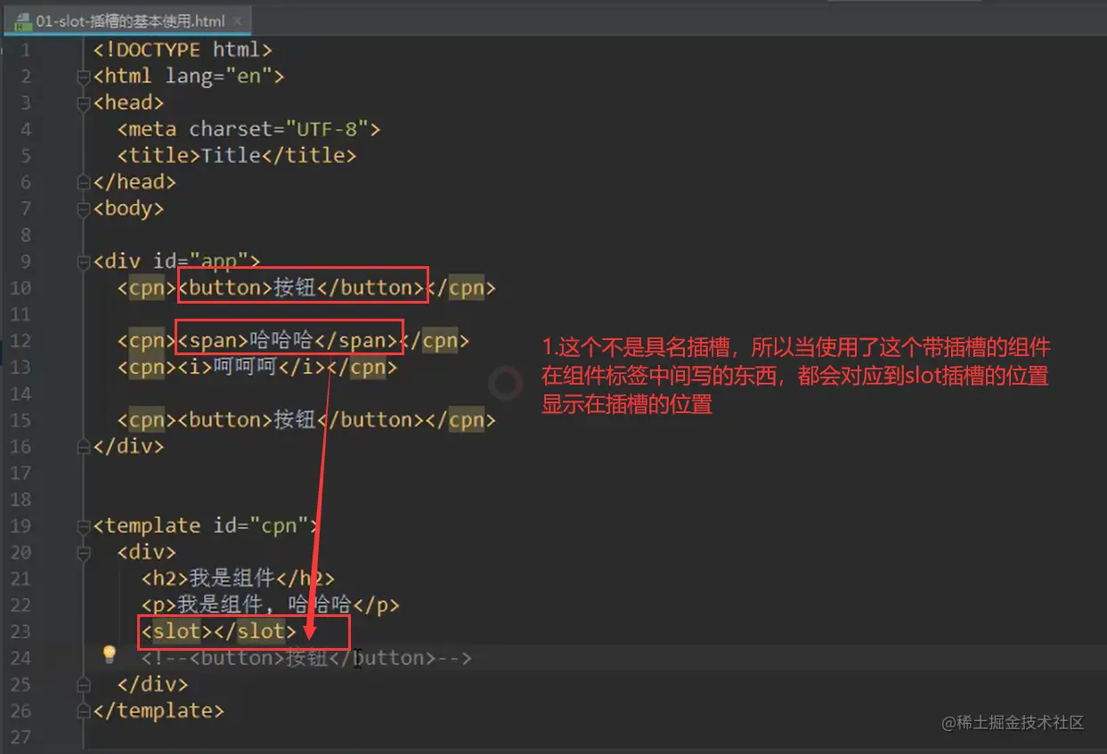Image resolution: width=1107 pixels, height=754 pixels.
Task: Click the lang="en" attribute on line 2
Action: [x=218, y=77]
